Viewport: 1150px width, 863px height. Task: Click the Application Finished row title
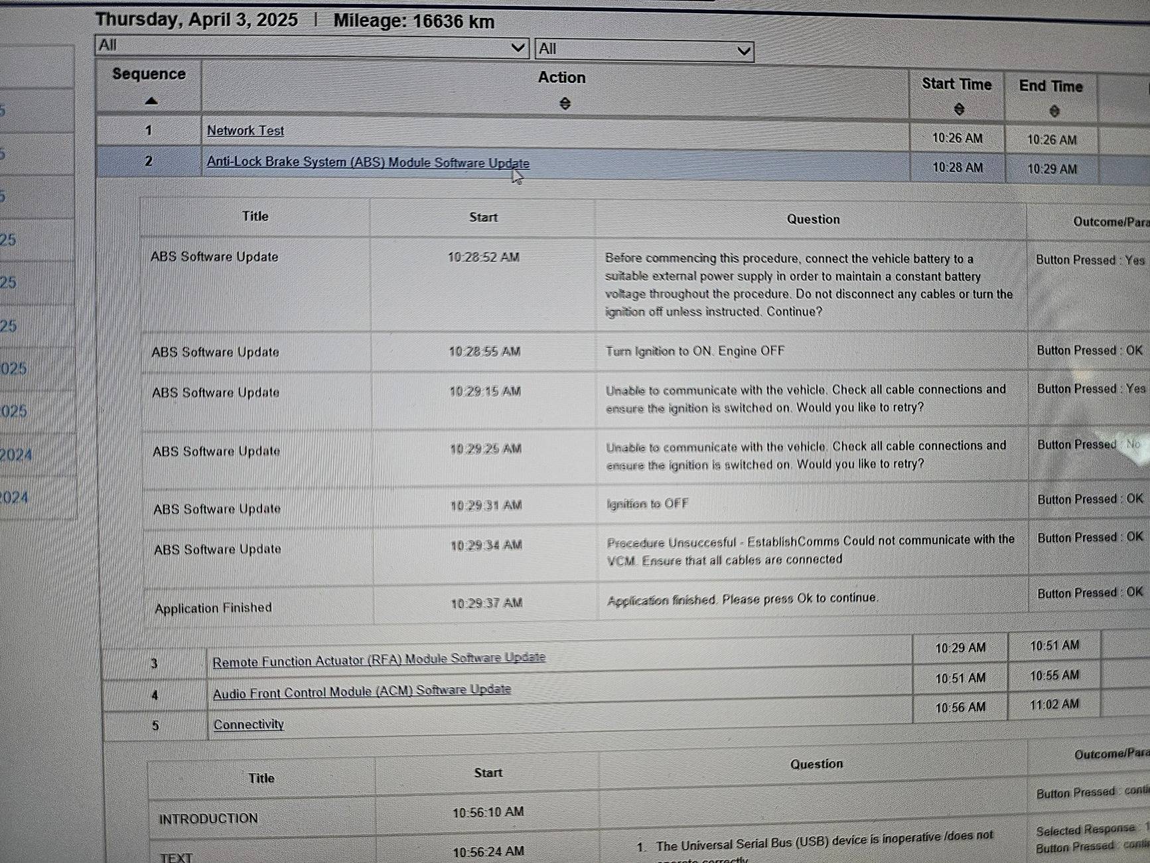pyautogui.click(x=213, y=607)
